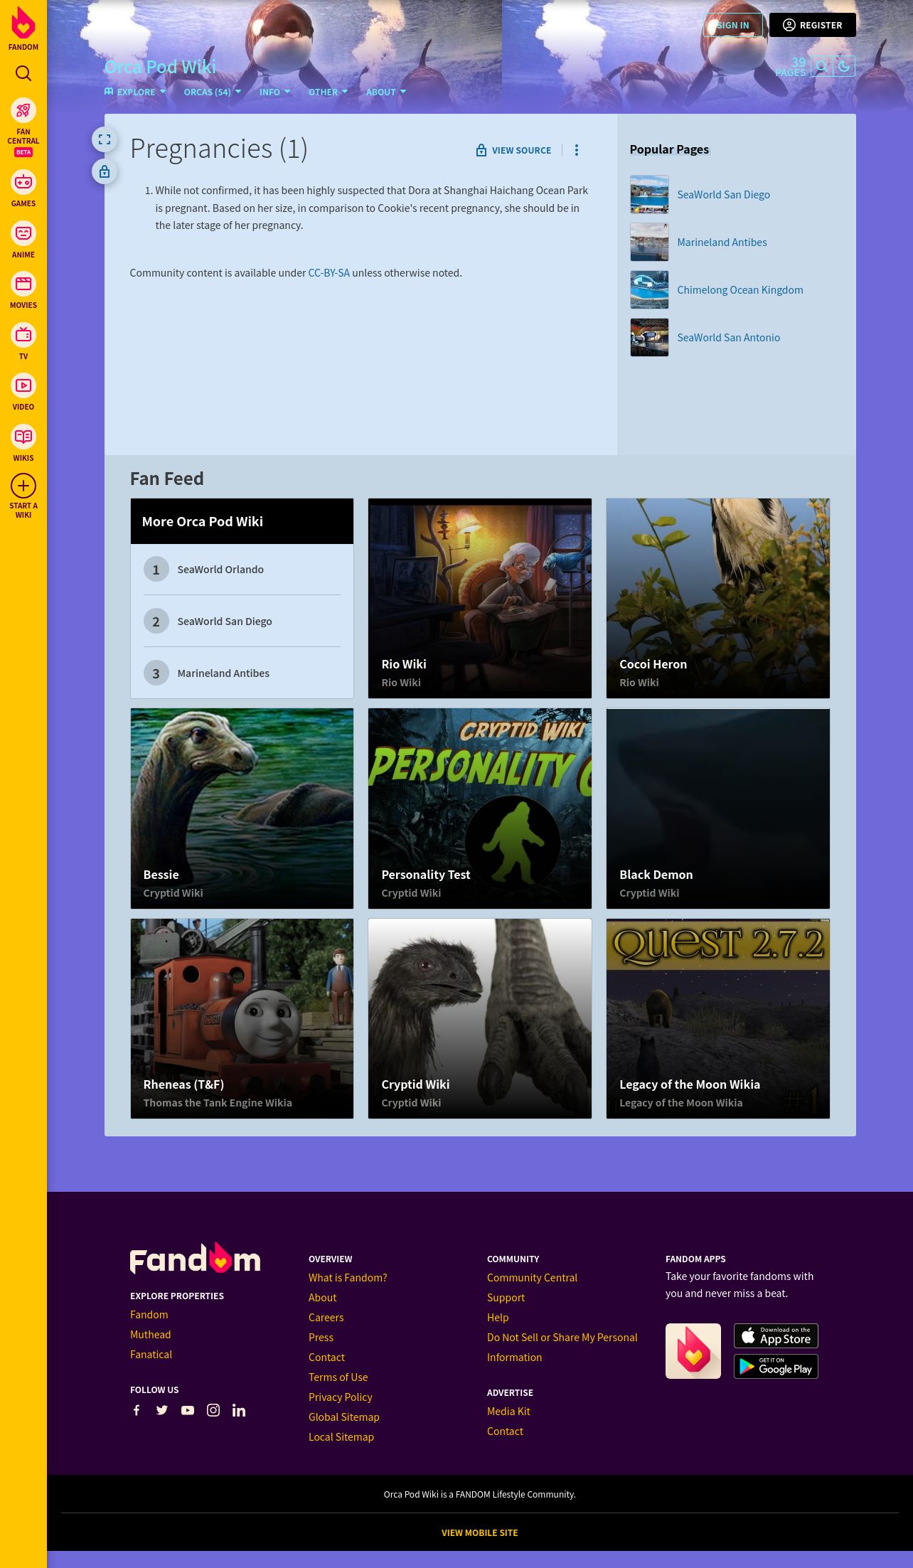Click the Twitter icon in the footer

[x=162, y=1410]
